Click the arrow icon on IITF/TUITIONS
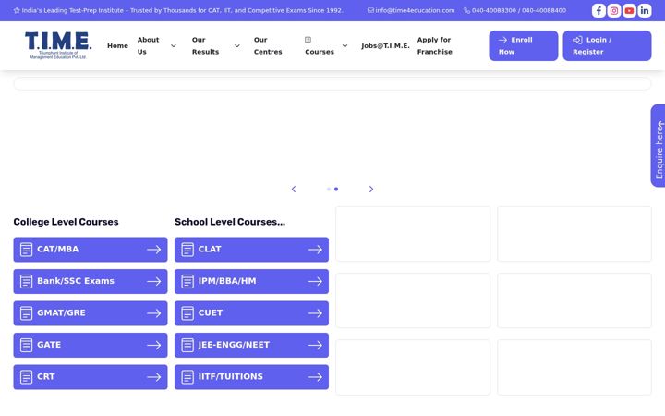The image size is (665, 416). [x=315, y=377]
